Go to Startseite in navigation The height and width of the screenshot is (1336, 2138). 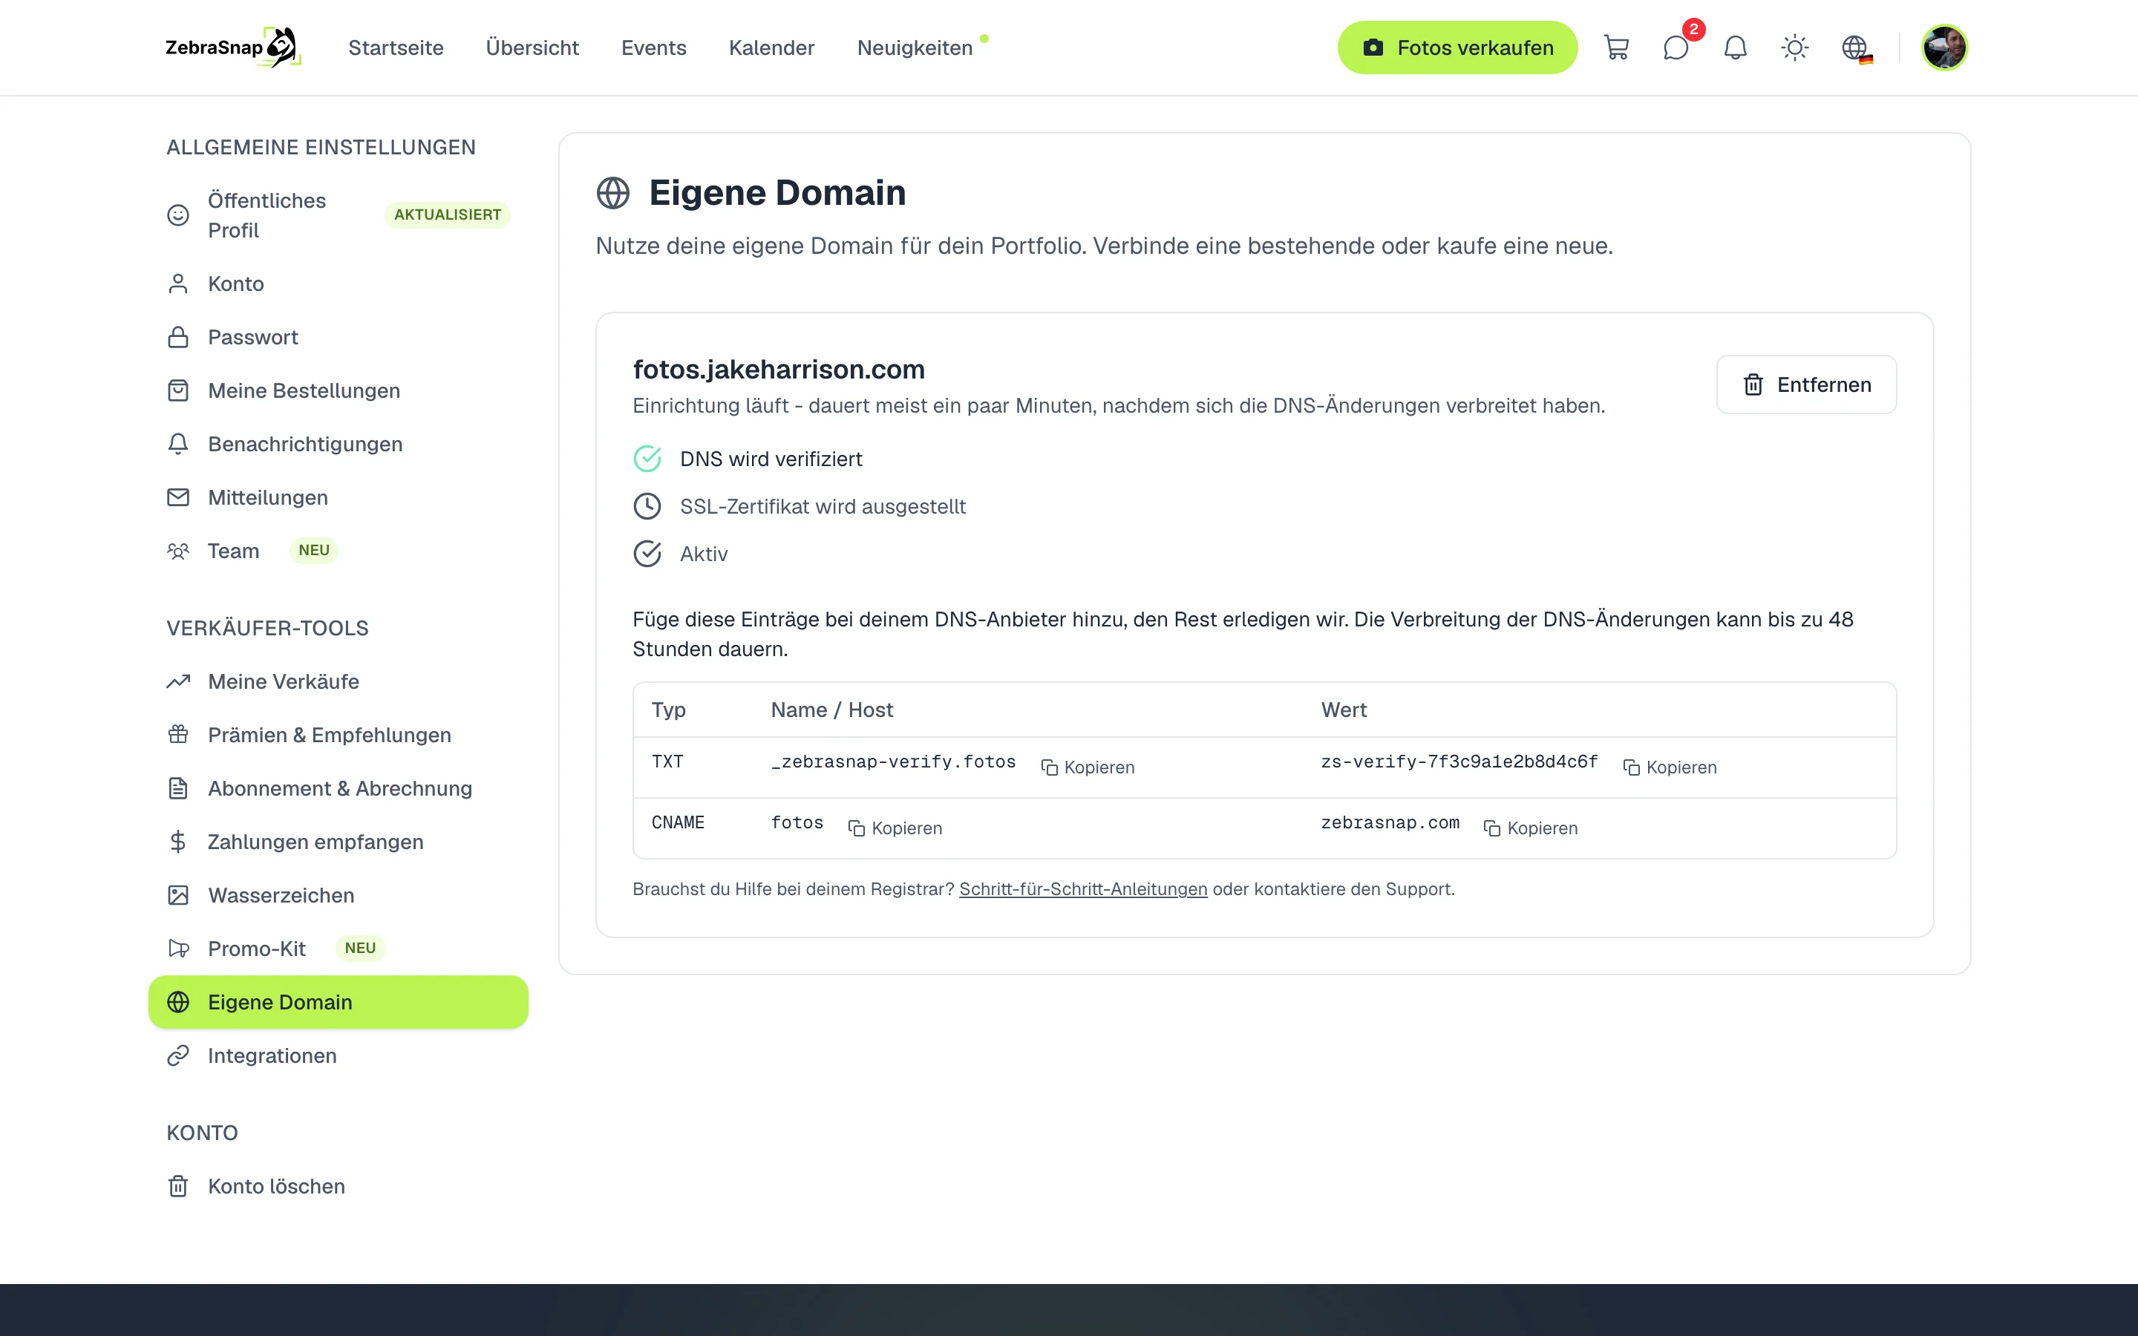tap(396, 48)
